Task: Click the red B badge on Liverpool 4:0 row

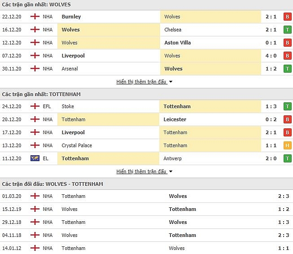Action: [288, 56]
